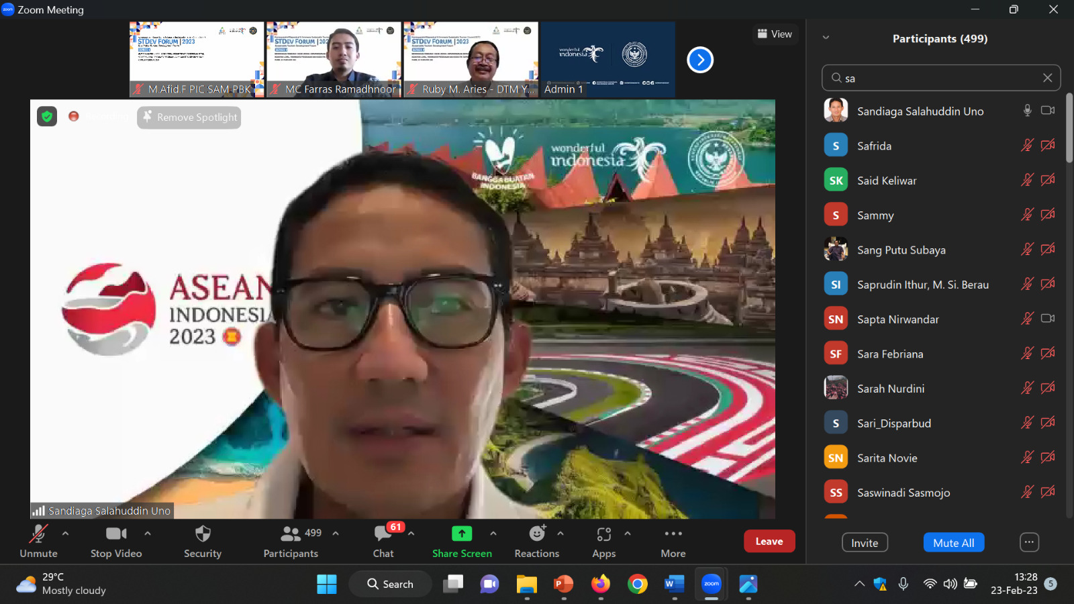Click the Mute All button
1074x604 pixels.
click(953, 543)
